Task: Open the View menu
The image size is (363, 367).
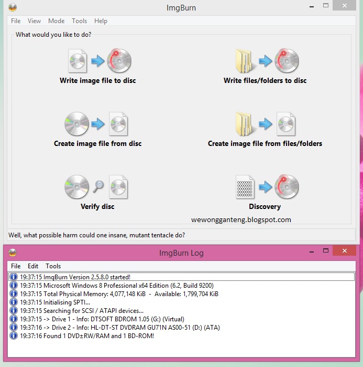Action: 34,21
